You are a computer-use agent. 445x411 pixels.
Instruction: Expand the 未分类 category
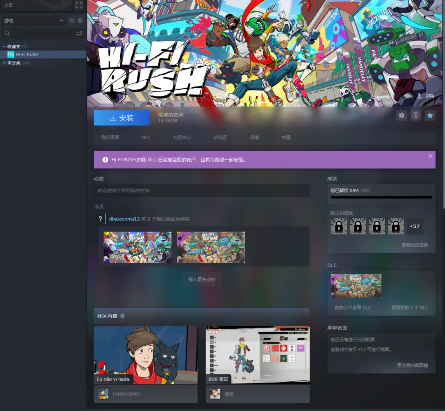(x=4, y=63)
